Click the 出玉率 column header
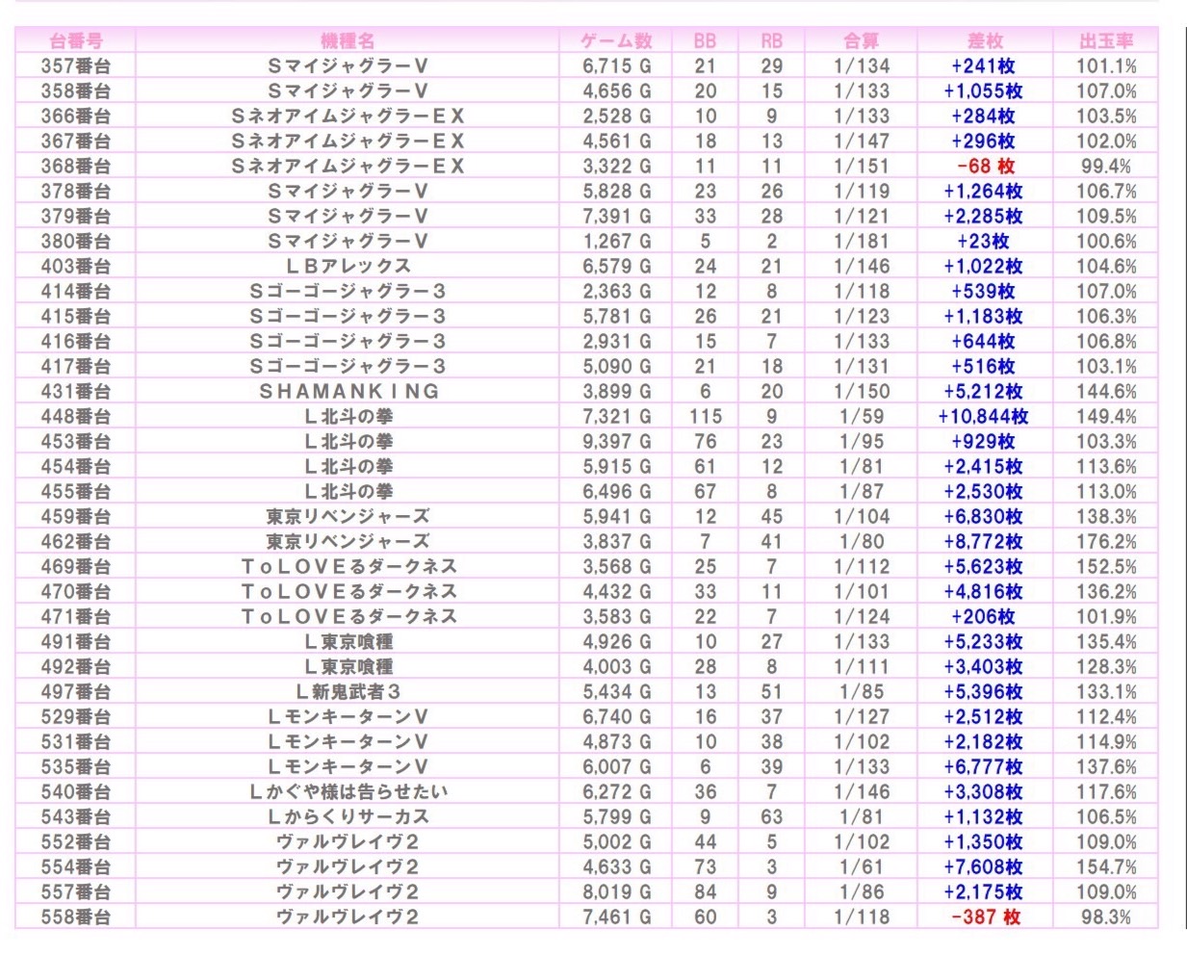 [1106, 40]
